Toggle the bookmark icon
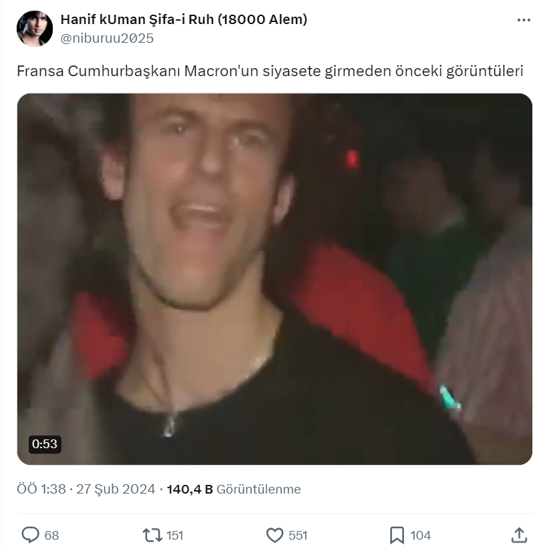545x545 pixels. 397,535
